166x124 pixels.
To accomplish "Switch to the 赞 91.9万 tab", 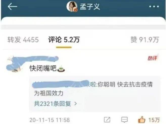I will [145, 40].
